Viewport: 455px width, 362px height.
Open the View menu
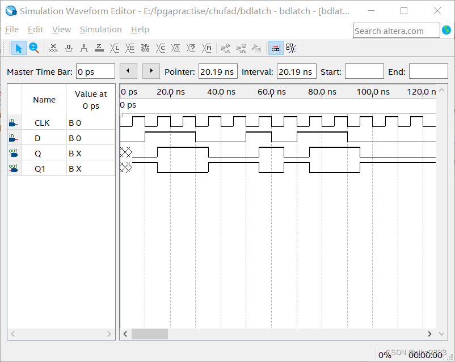(x=61, y=29)
